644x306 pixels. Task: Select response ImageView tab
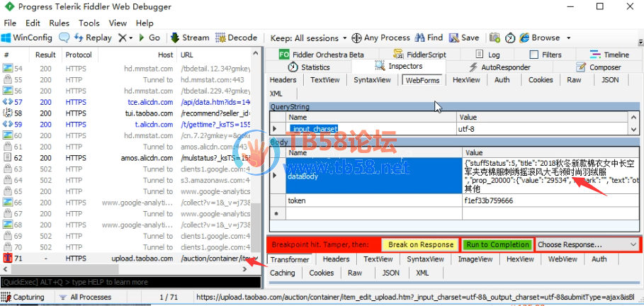click(x=475, y=259)
